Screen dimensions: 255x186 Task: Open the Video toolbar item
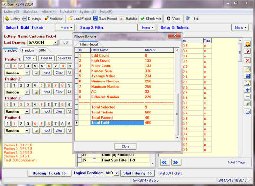point(173,19)
